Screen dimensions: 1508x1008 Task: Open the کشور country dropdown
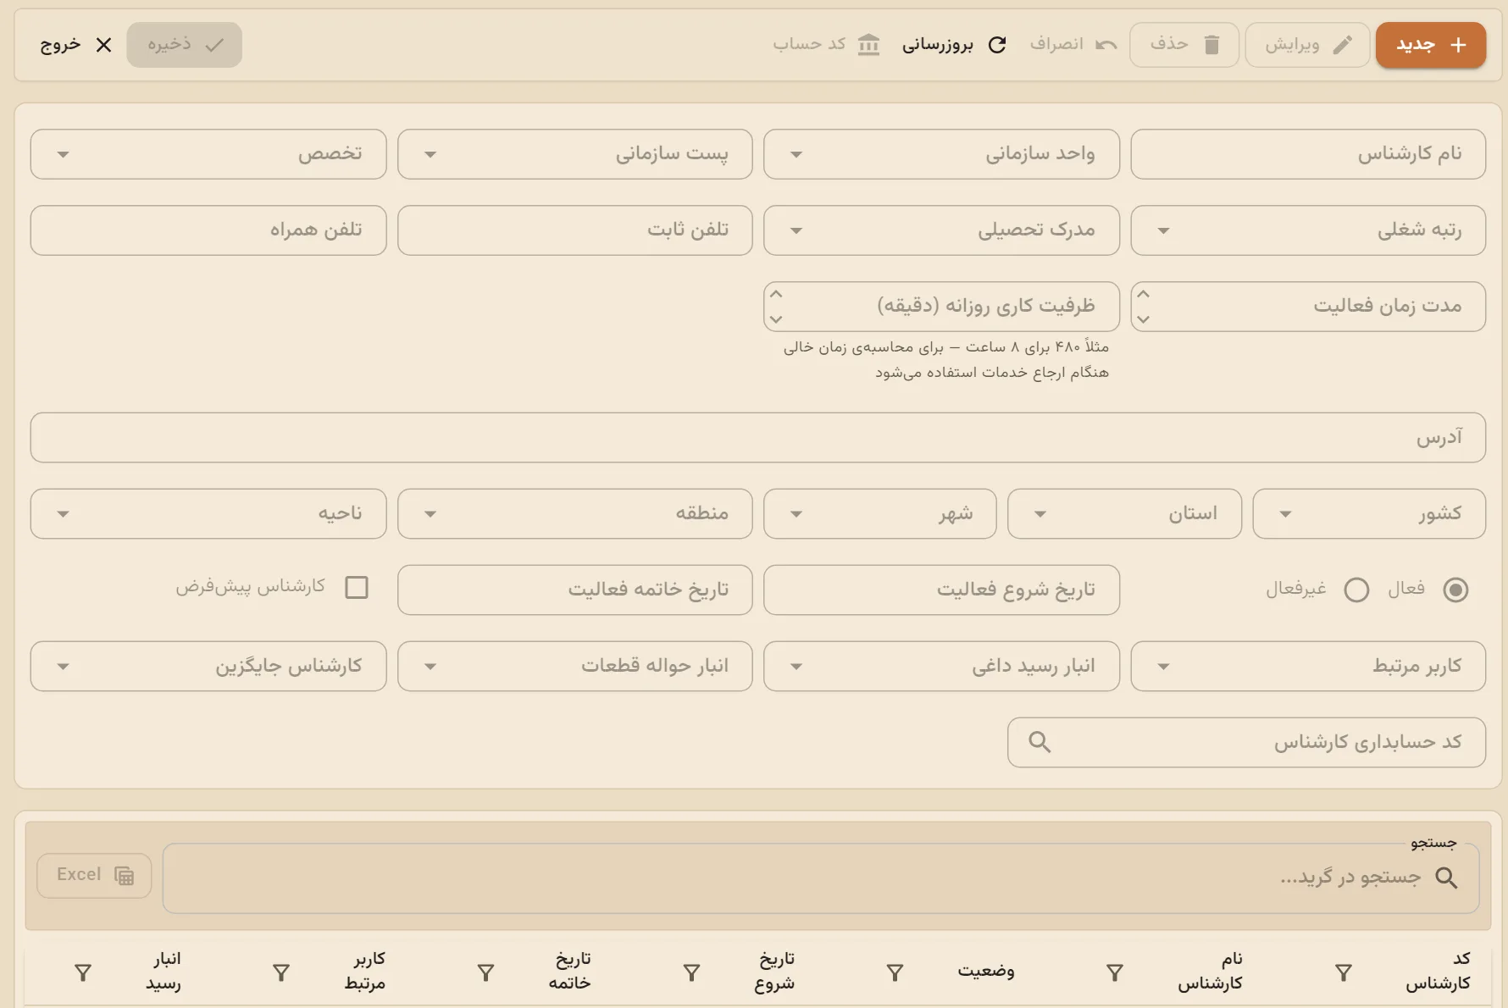pos(1369,514)
